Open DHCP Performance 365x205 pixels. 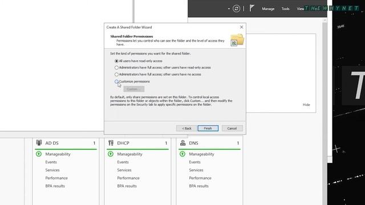click(x=128, y=178)
